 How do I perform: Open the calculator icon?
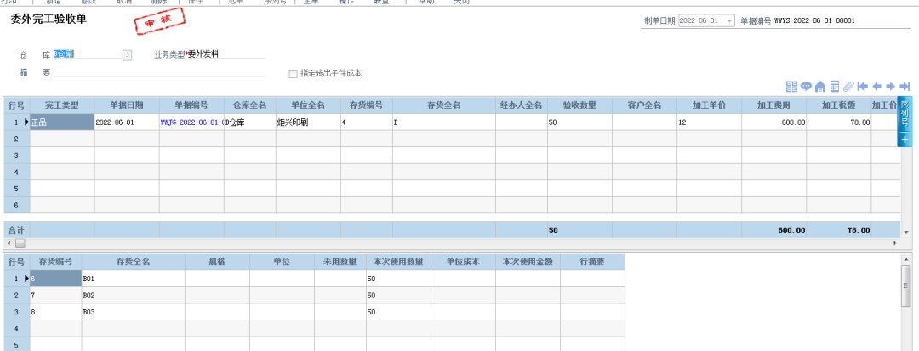click(835, 86)
